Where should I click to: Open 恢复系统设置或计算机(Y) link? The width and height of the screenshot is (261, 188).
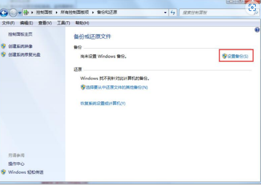tap(103, 103)
